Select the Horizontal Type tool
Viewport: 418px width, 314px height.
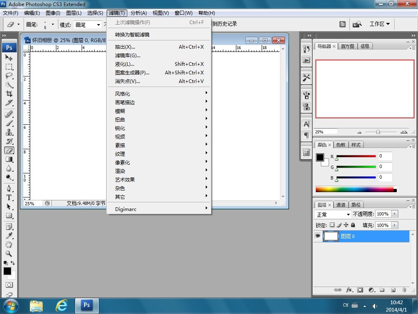(9, 197)
